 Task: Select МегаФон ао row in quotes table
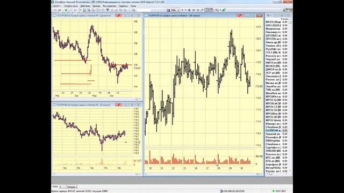[277, 93]
